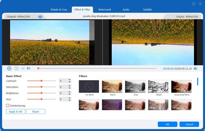Select the purple-tinted filter thumbnail
Image resolution: width=205 pixels, height=131 pixels.
(112, 105)
